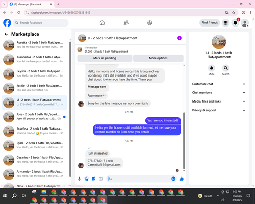
Task: Expand Privacy & support section
Action: [x=219, y=110]
